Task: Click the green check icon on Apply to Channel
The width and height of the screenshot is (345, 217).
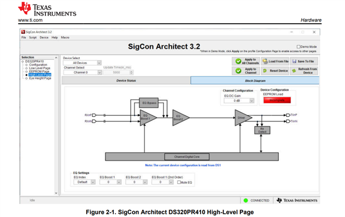Action: (238, 71)
